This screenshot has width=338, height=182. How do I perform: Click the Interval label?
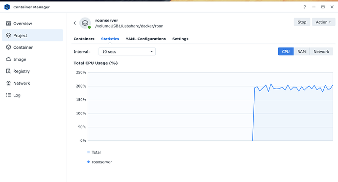pos(81,52)
